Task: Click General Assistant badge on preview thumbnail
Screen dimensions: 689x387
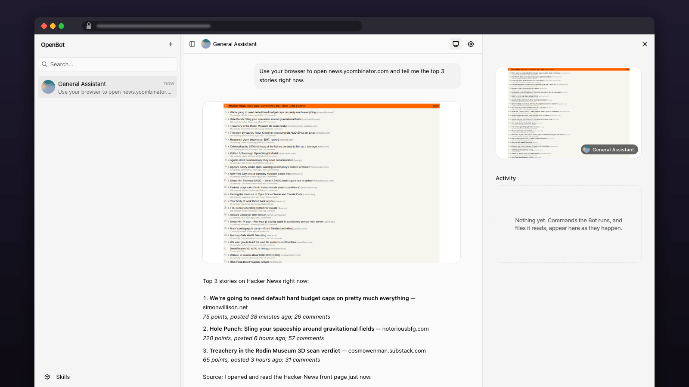Action: [609, 150]
